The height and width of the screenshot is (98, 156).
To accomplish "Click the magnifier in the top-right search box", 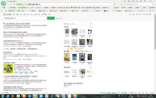I will click(x=153, y=4).
